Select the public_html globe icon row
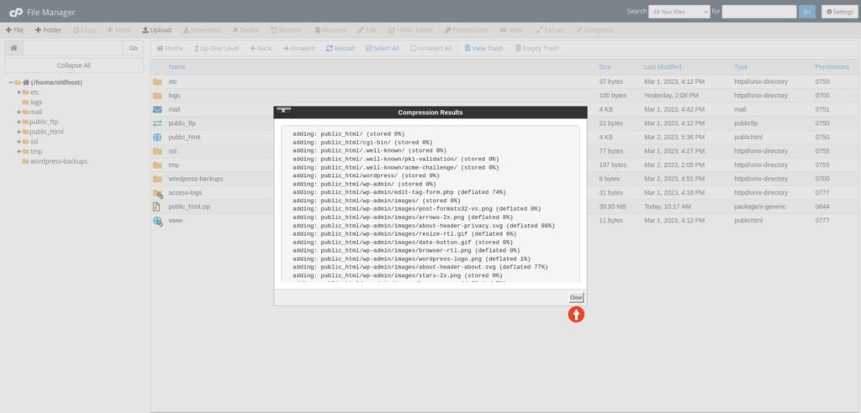The width and height of the screenshot is (861, 413). click(157, 137)
